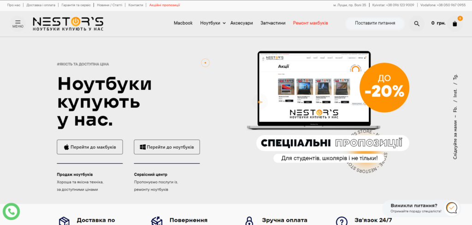Open the shopping cart bag icon
The width and height of the screenshot is (472, 225).
coord(455,24)
